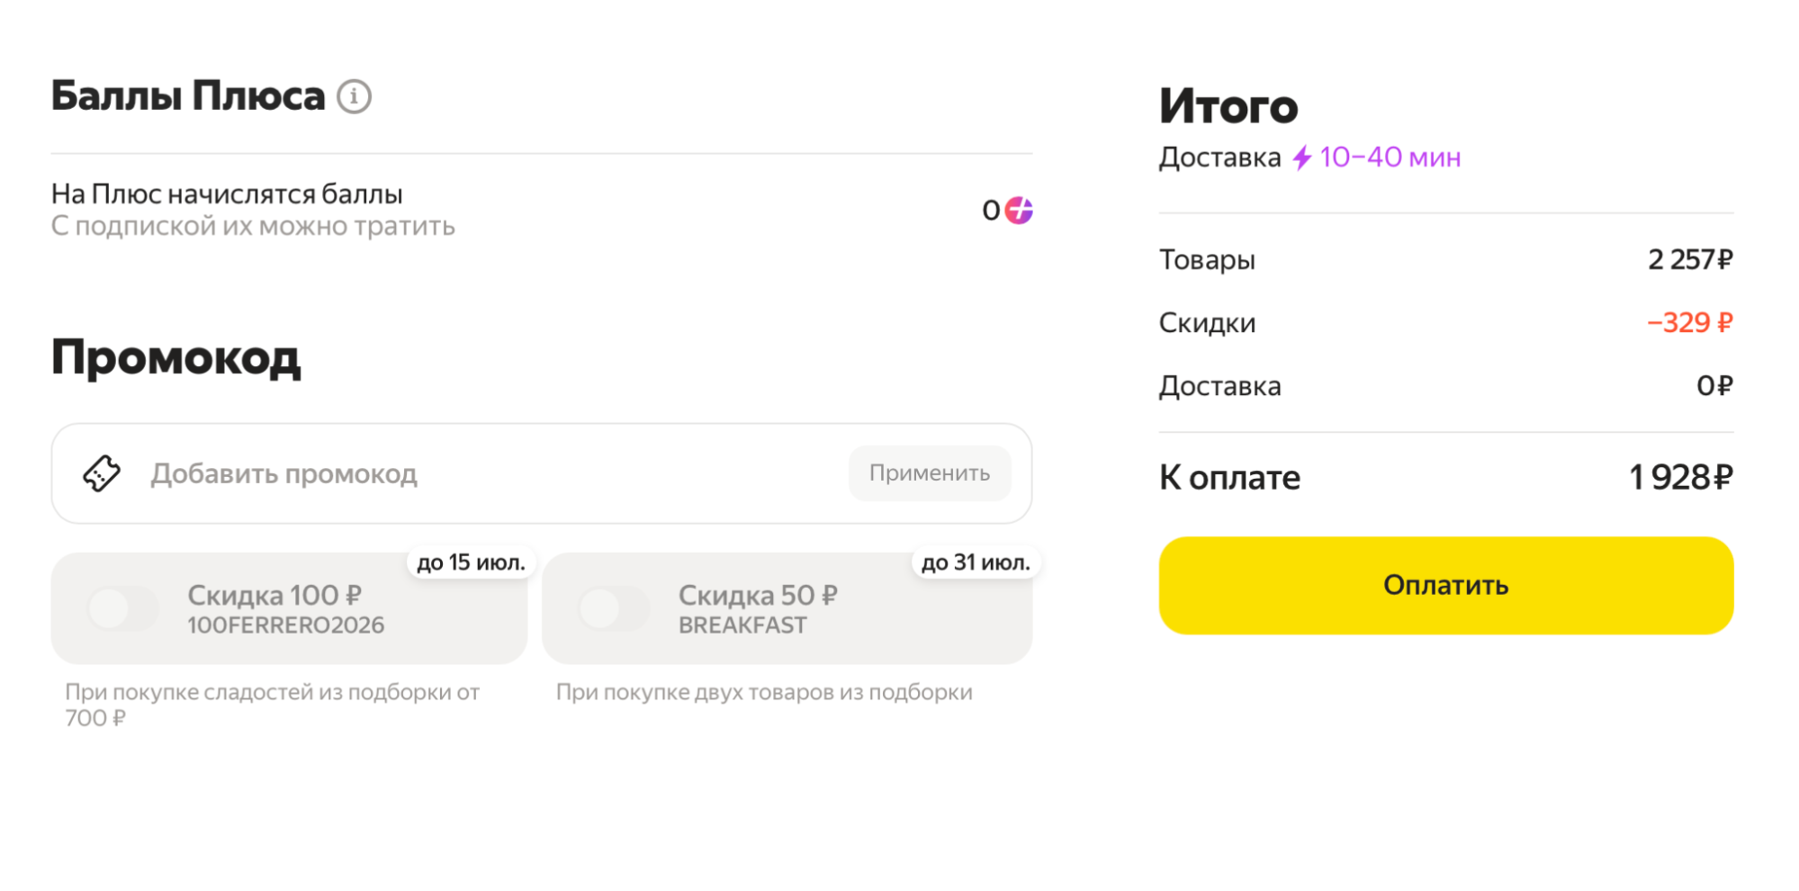Click the 10–40 мин delivery time
Image resolution: width=1799 pixels, height=891 pixels.
coord(1390,157)
